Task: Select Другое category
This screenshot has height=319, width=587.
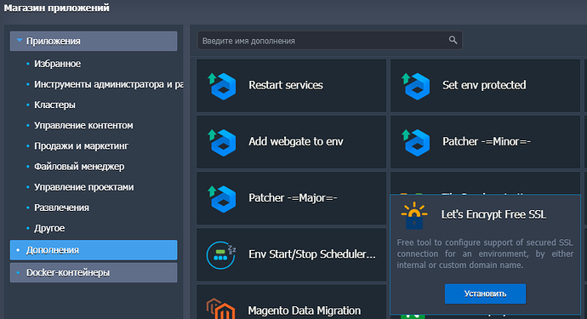Action: (x=49, y=228)
